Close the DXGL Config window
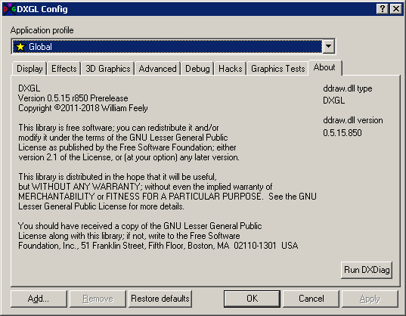 396,9
